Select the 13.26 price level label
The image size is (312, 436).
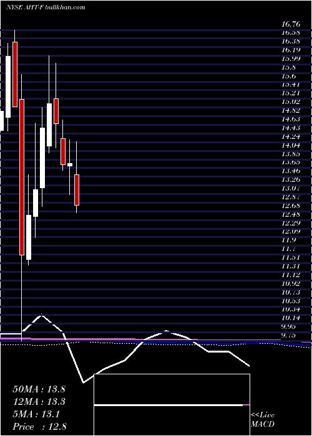coord(291,179)
